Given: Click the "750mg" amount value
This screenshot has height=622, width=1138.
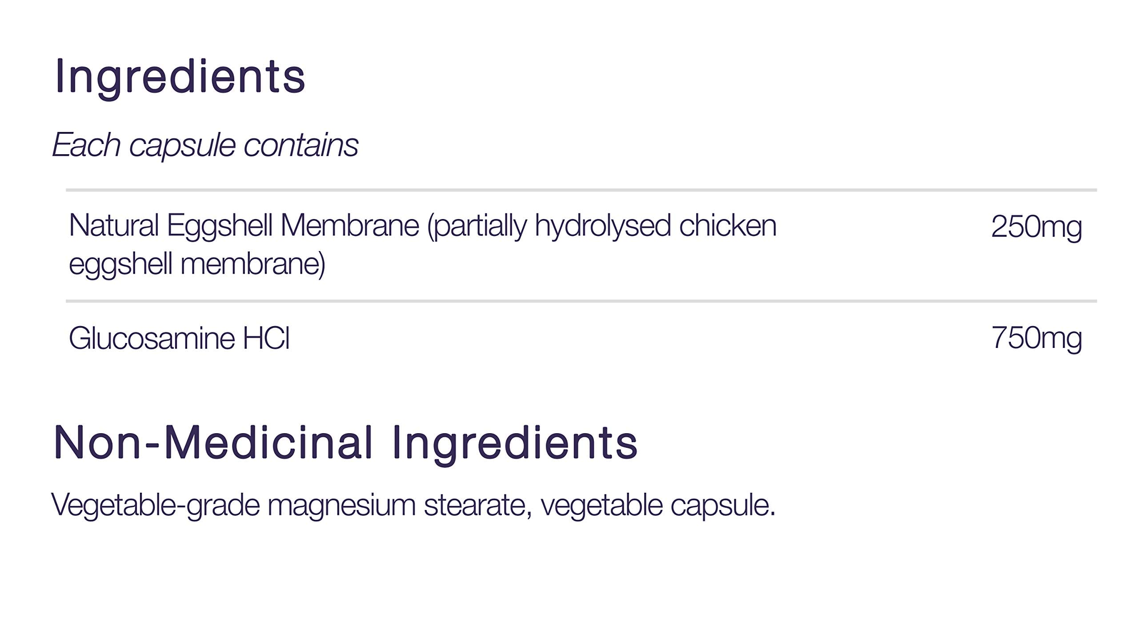Looking at the screenshot, I should [x=1036, y=339].
